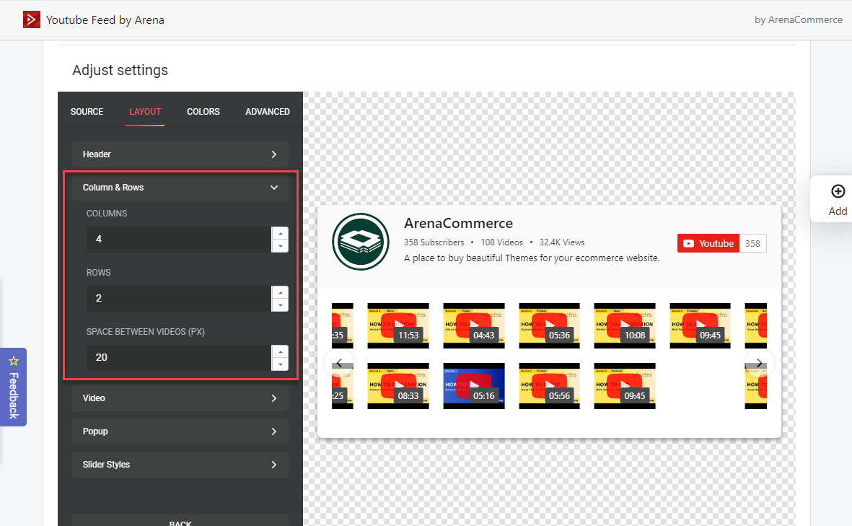
Task: Increase space between videos with up arrow
Action: (x=280, y=351)
